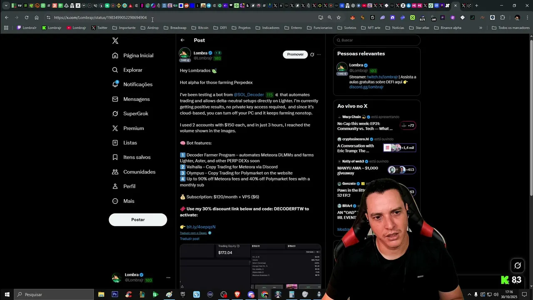Viewport: 533px width, 300px height.
Task: Open the Twitter bookmark
Action: point(99,28)
